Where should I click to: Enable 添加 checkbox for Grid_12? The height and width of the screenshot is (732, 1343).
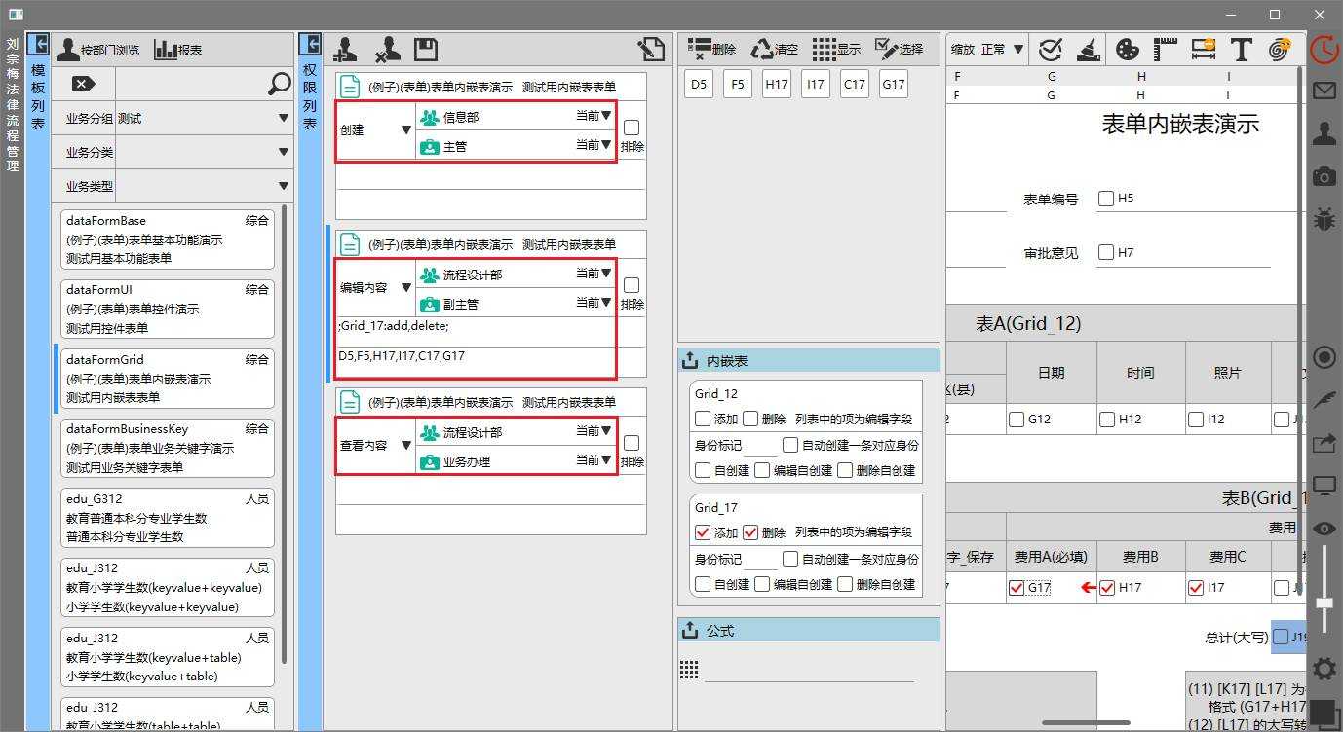[703, 419]
